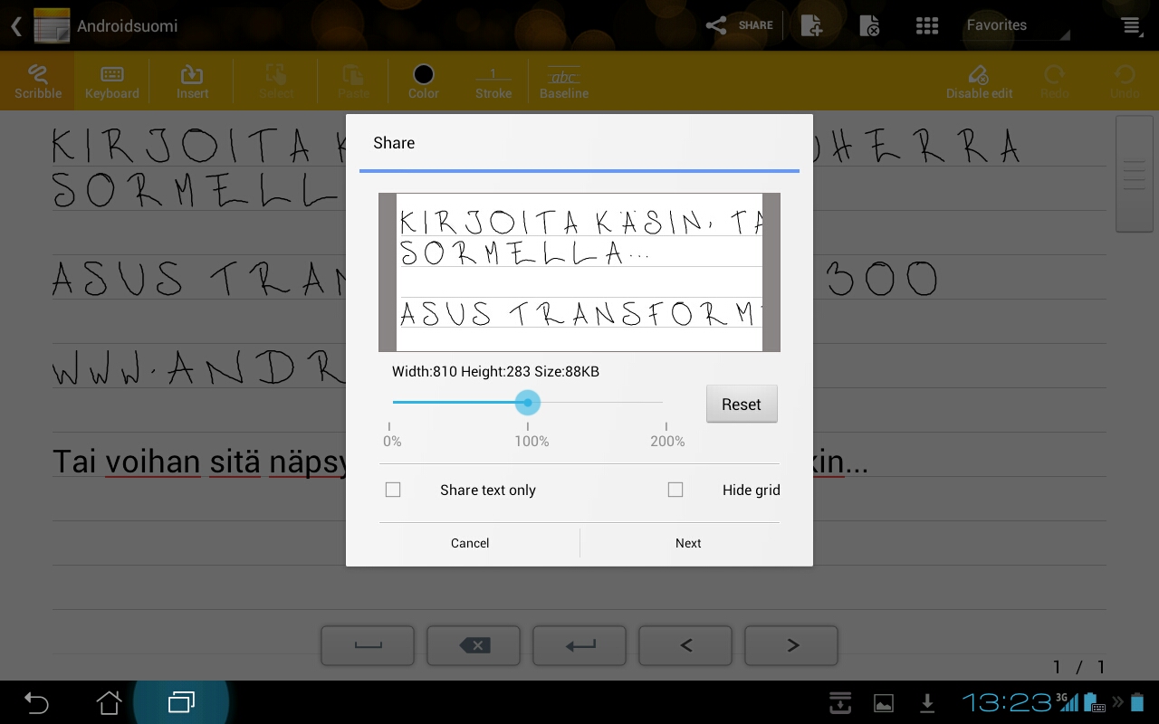Screen dimensions: 1159x724
Task: Switch to Keyboard input mode
Action: click(112, 81)
